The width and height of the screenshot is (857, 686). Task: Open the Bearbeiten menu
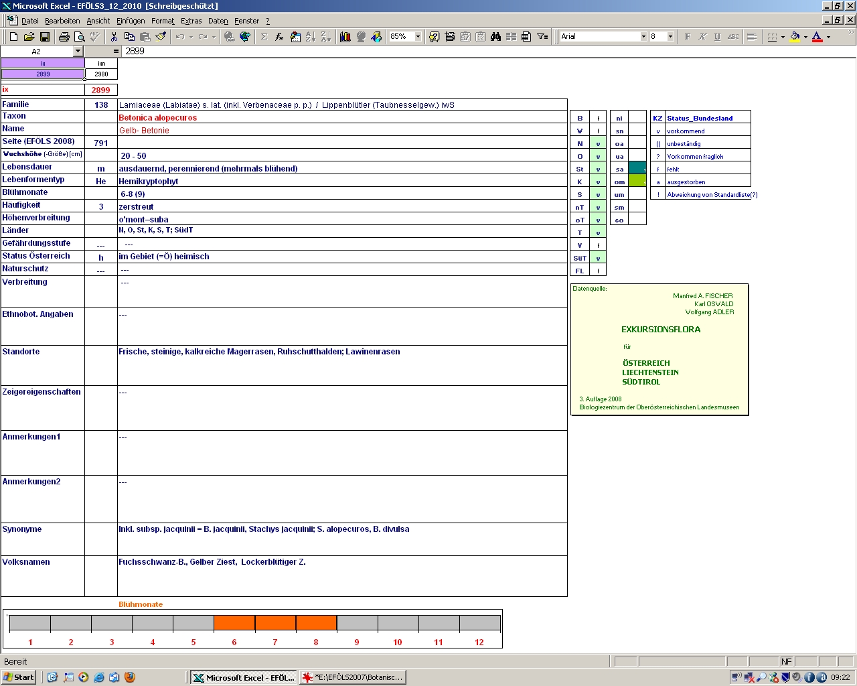pyautogui.click(x=62, y=21)
